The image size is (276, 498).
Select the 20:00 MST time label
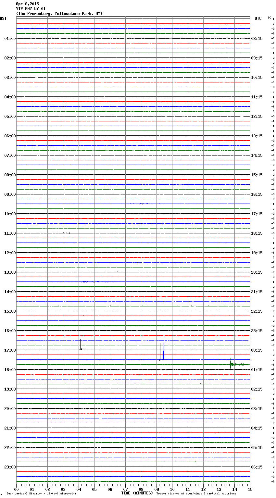point(10,409)
